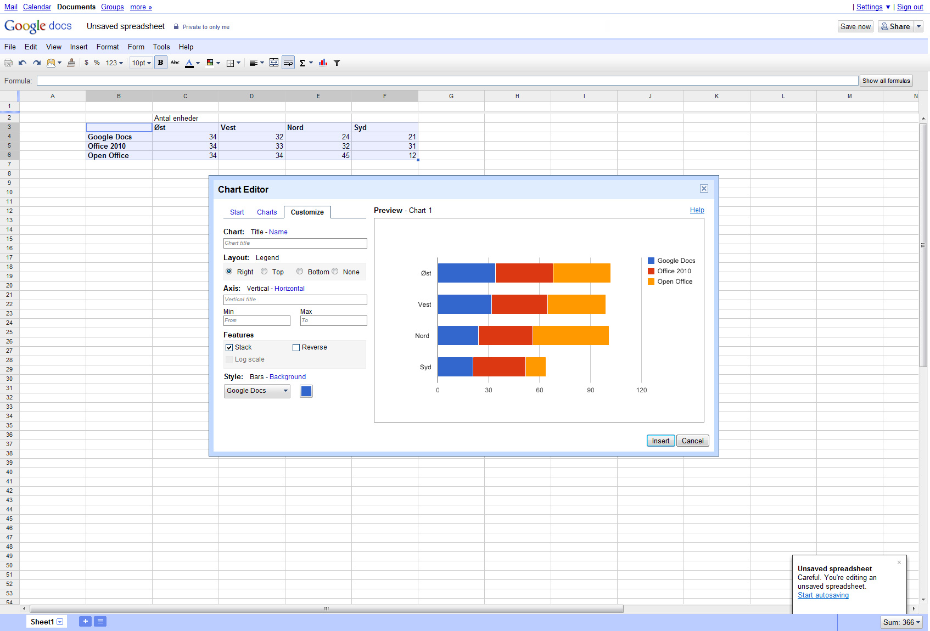Click the Merge cells icon
The width and height of the screenshot is (930, 631).
click(x=273, y=63)
